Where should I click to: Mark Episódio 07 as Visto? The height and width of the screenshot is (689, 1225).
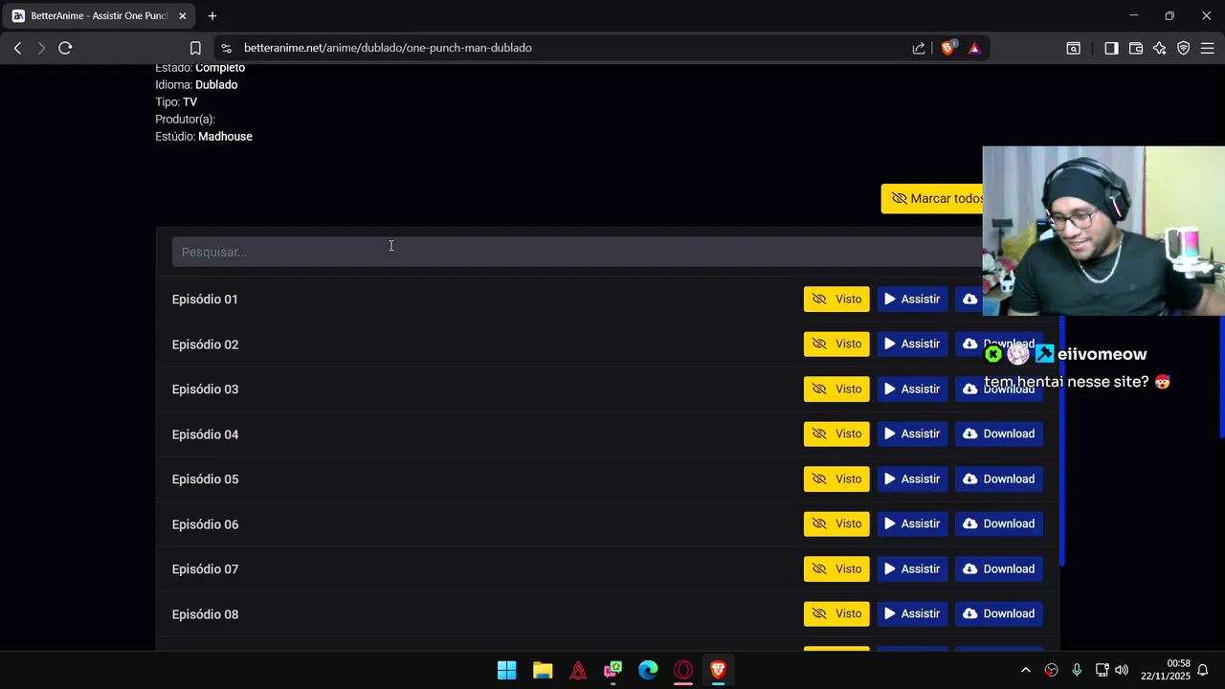[x=836, y=569]
